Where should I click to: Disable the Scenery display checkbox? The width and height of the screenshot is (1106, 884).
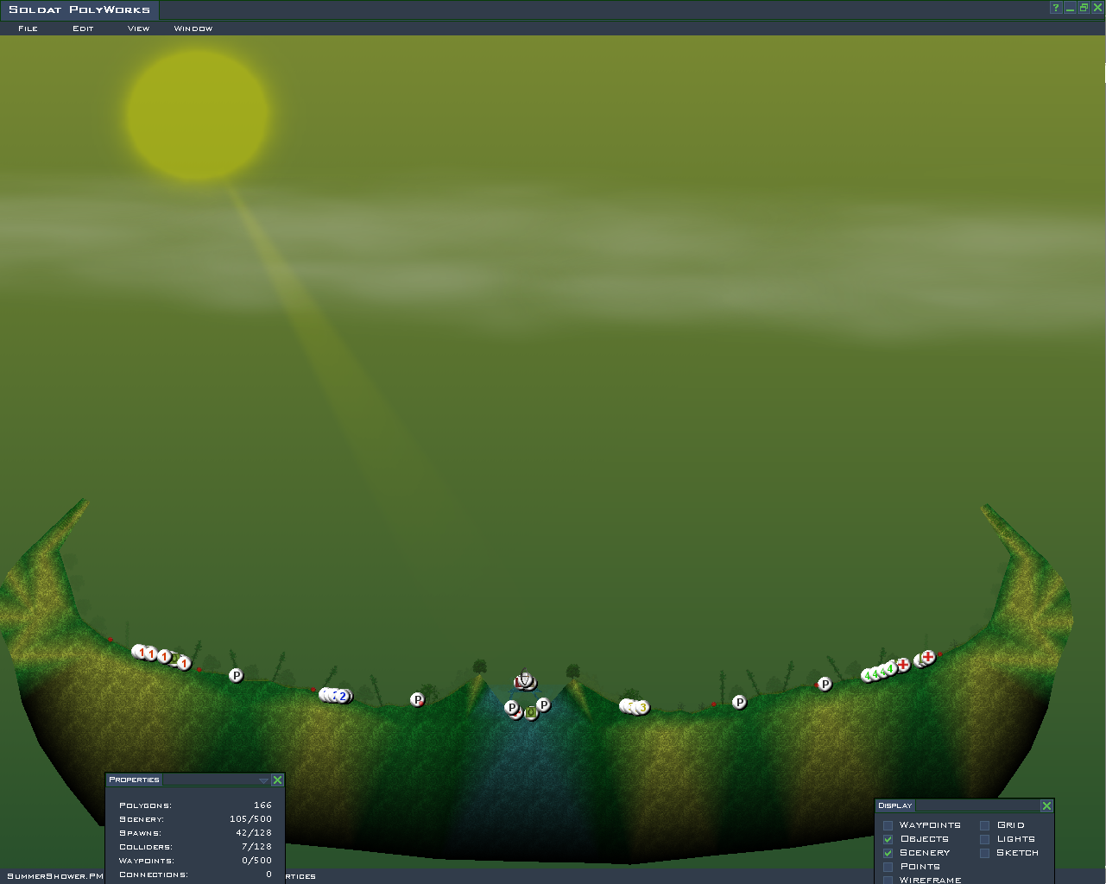coord(888,853)
